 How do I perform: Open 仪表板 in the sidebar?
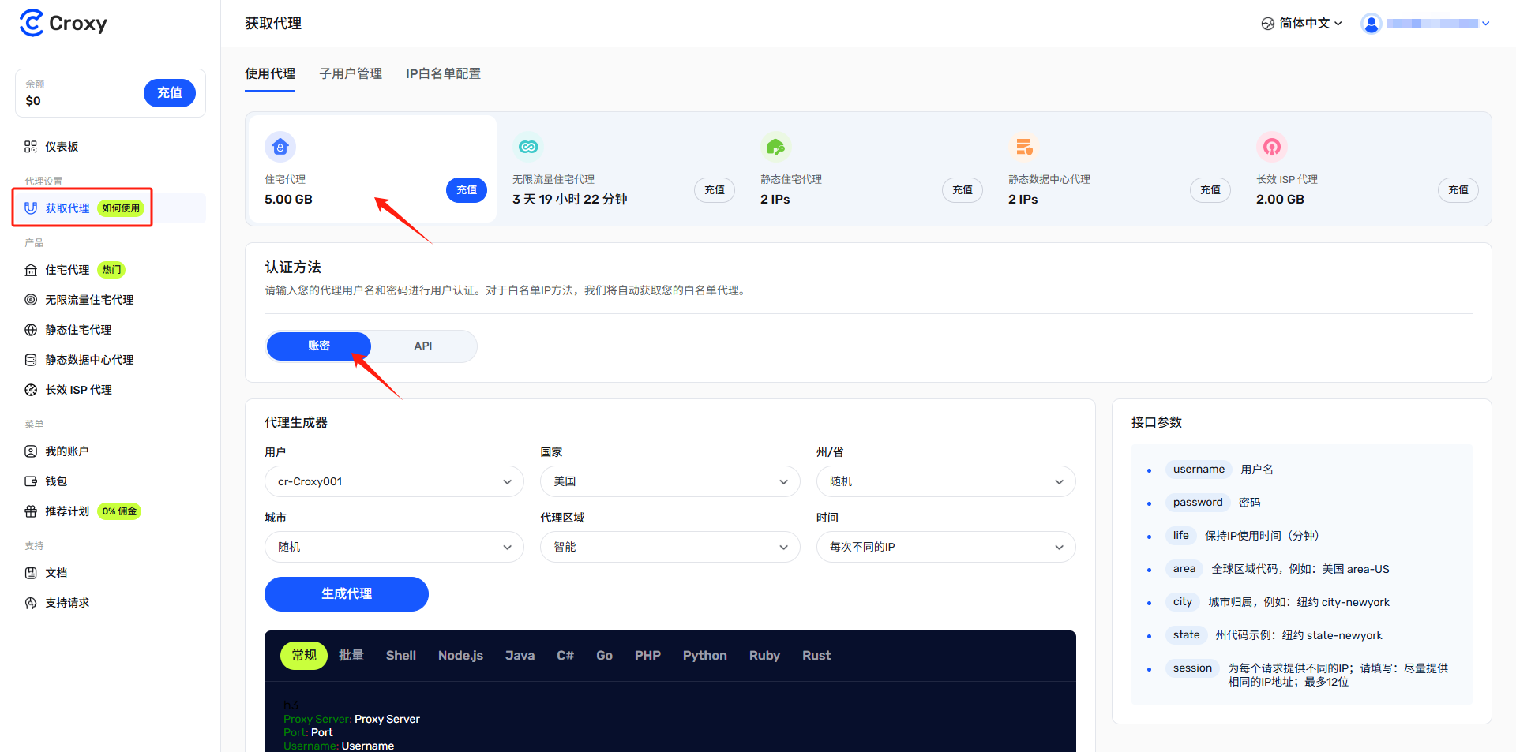point(111,147)
